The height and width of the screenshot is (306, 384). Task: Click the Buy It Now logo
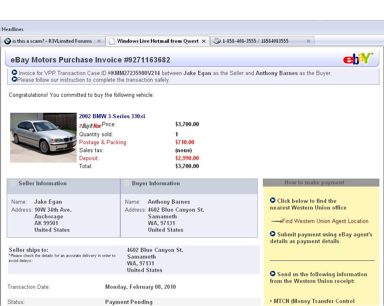click(x=90, y=126)
